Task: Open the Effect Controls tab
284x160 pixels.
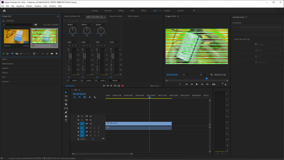Action: click(x=133, y=16)
